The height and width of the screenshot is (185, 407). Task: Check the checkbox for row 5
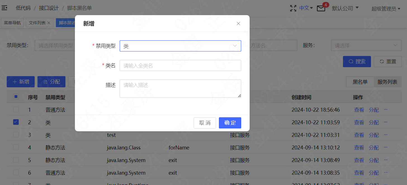click(16, 160)
